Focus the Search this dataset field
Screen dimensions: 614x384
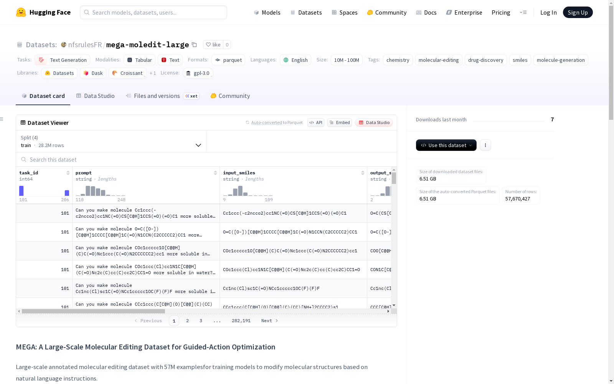click(206, 159)
